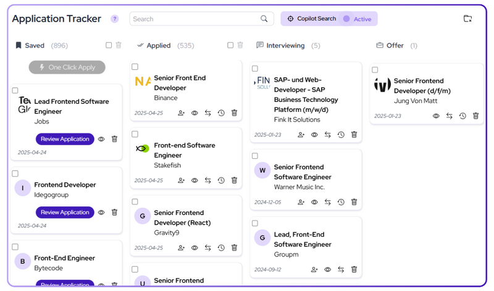
Task: View the Stakefish application eye icon
Action: click(195, 180)
